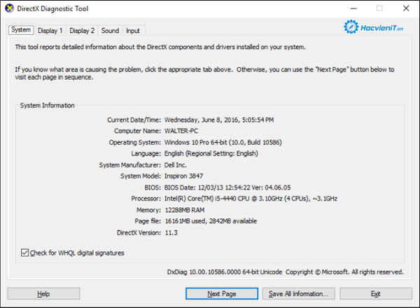Image resolution: width=420 pixels, height=308 pixels.
Task: Click the 'Intel(R) Core(TM) i5-4440' processor value
Action: [251, 199]
